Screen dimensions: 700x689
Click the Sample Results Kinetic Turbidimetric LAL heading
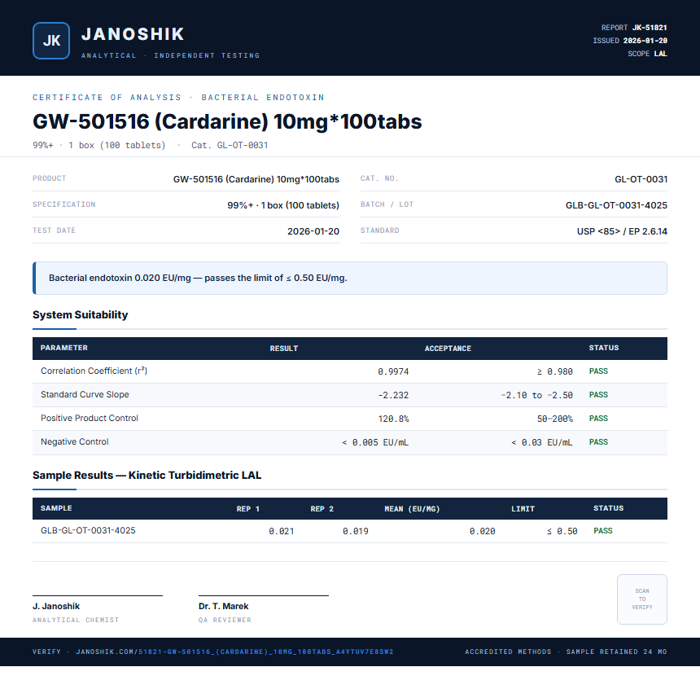click(147, 475)
